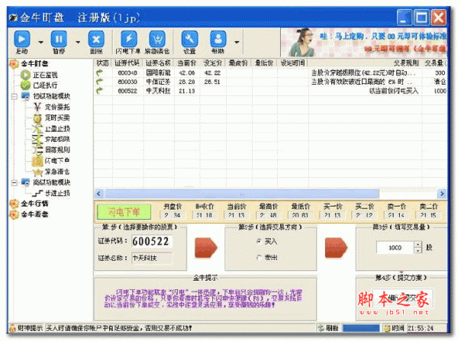
Task: Select 紧急清仓 basket tree item
Action: pyautogui.click(x=38, y=172)
